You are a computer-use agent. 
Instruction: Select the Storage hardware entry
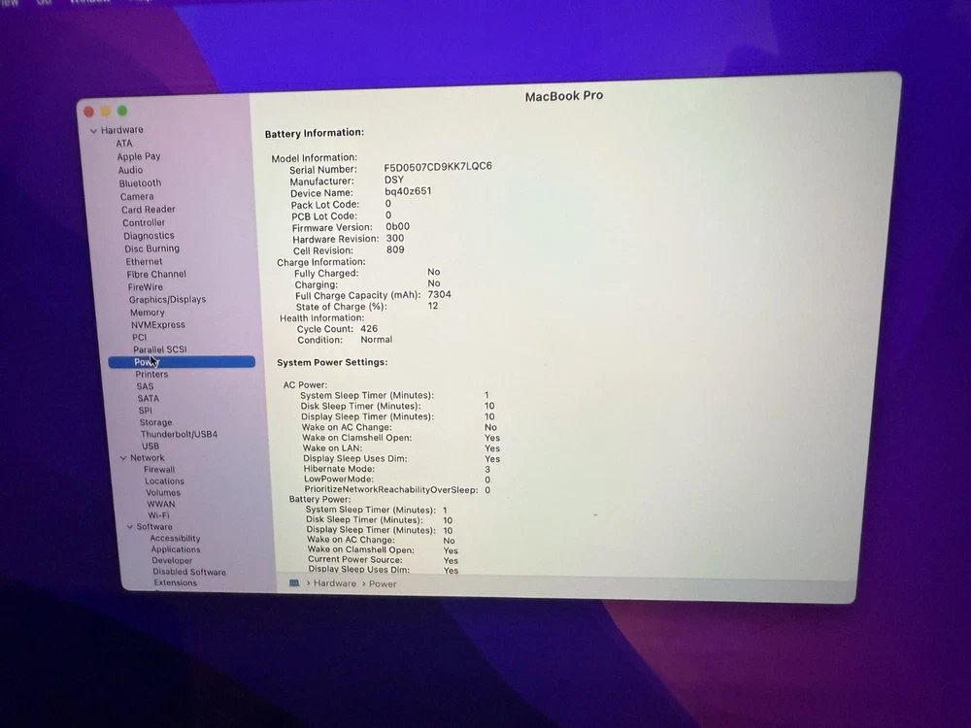(155, 422)
